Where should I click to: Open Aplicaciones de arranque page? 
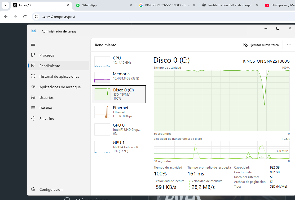pyautogui.click(x=59, y=87)
